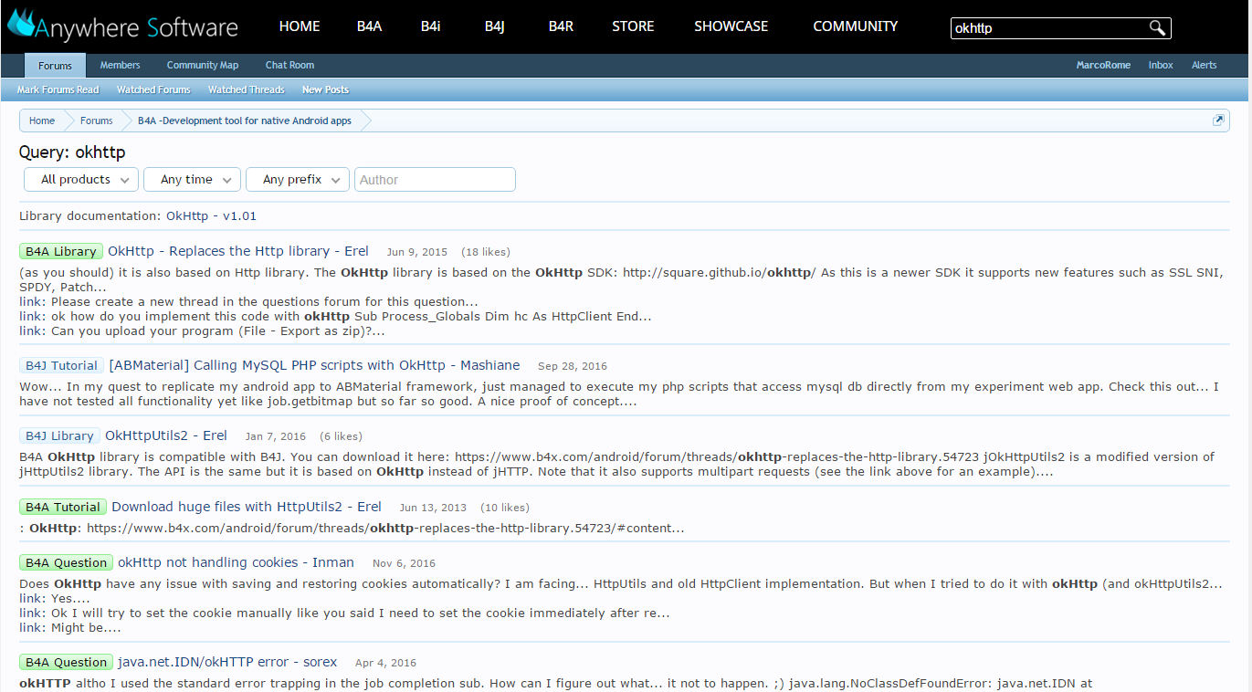
Task: Select the Forums tab
Action: pos(55,66)
